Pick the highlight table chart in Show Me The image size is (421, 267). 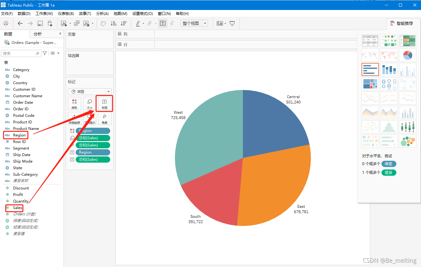click(408, 41)
